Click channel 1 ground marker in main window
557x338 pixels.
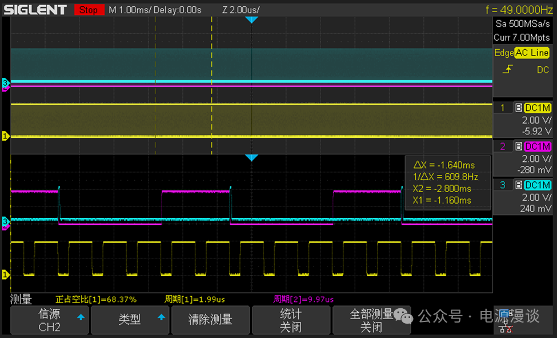[5, 136]
